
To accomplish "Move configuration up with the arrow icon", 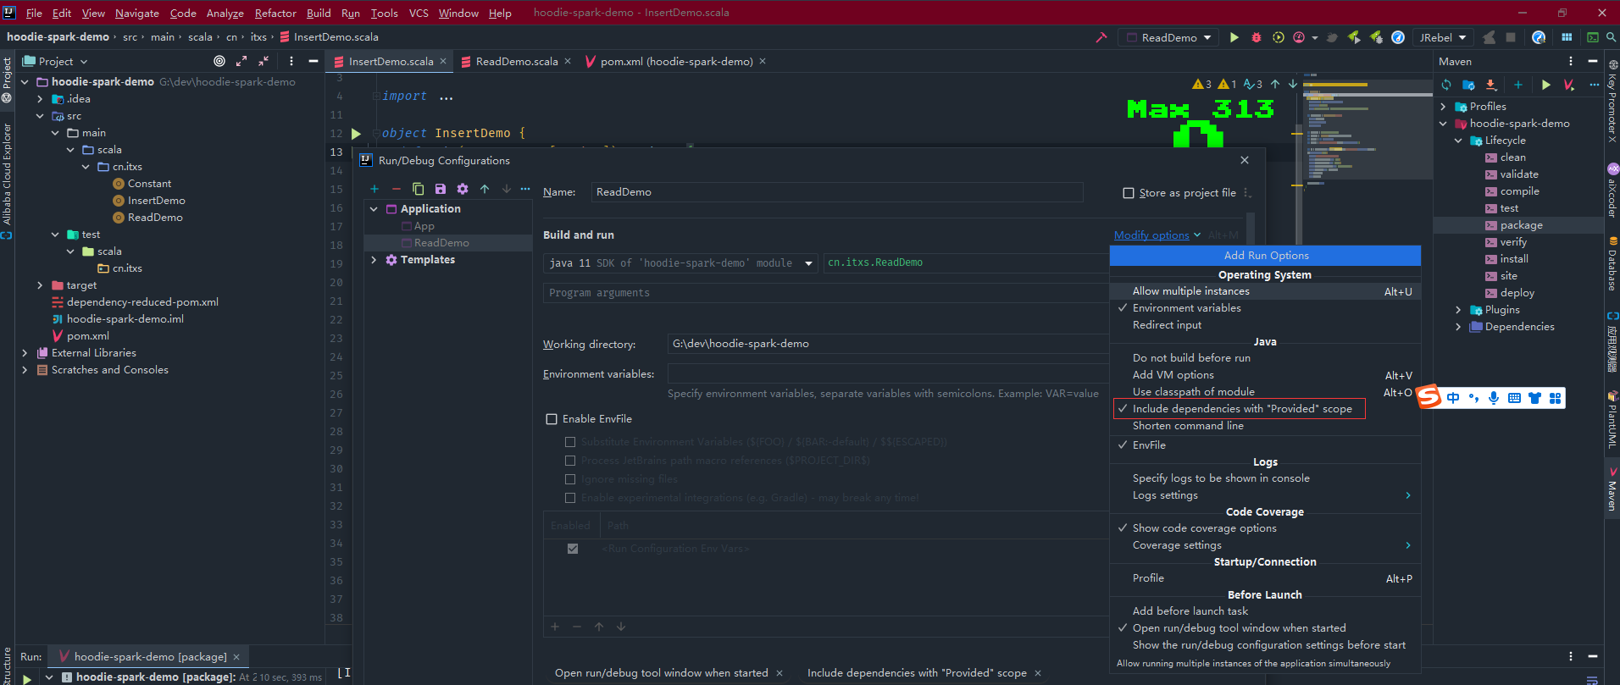I will [485, 189].
